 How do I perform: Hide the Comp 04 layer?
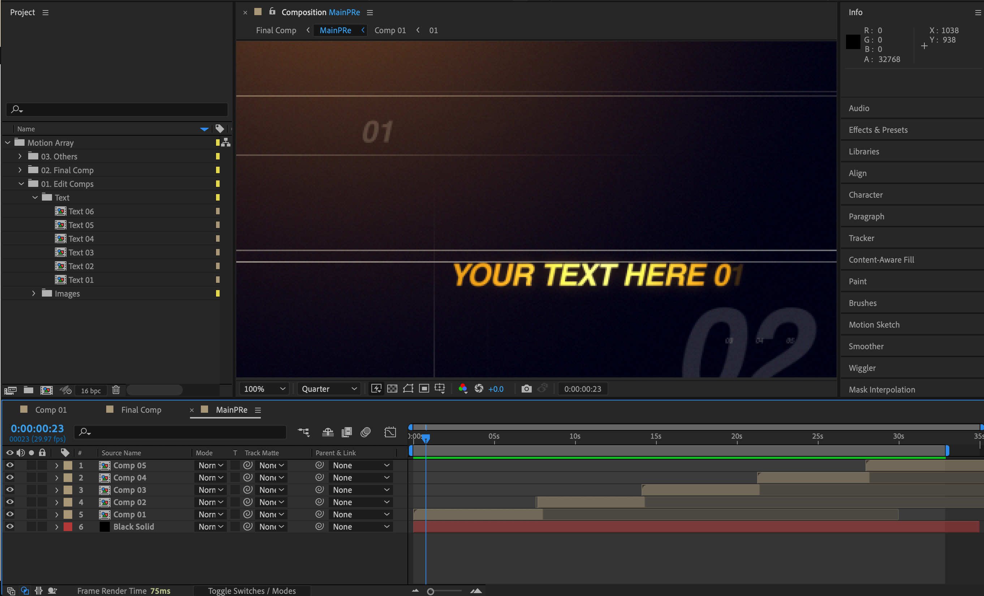click(x=10, y=478)
